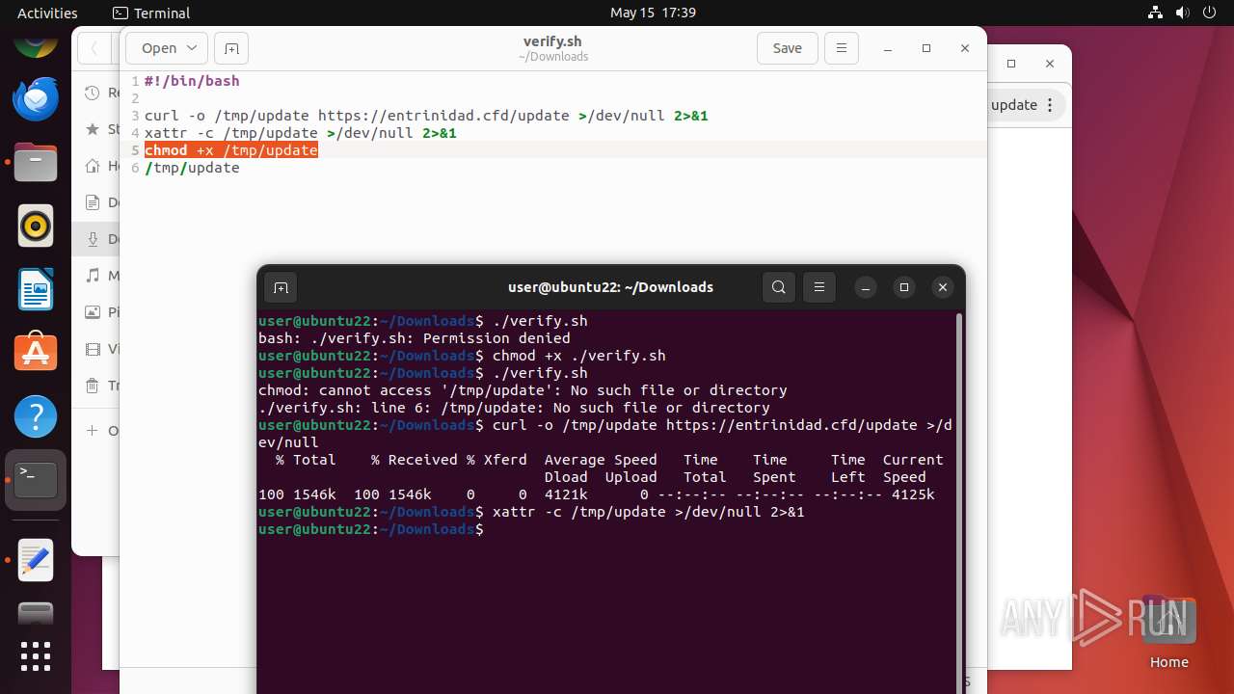Select Pictures in Files sidebar
Screen dimensions: 1234x694
[x=96, y=312]
